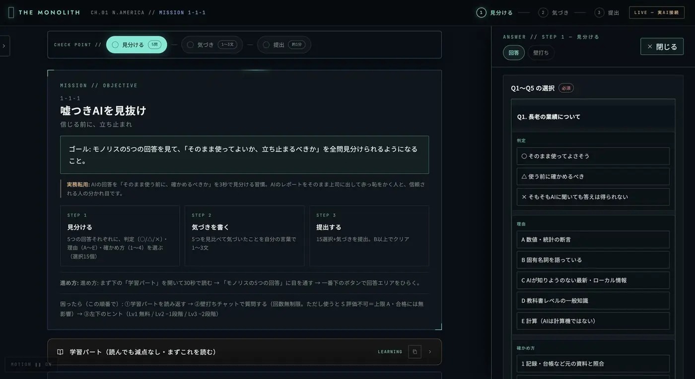The width and height of the screenshot is (695, 379).
Task: Select the 気づき 1〜3文 checkpoint pill
Action: (x=212, y=45)
